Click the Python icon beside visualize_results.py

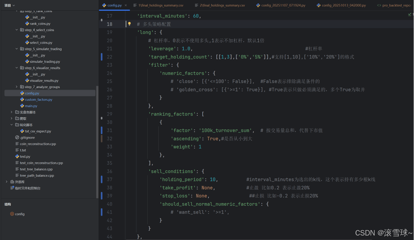(27, 81)
